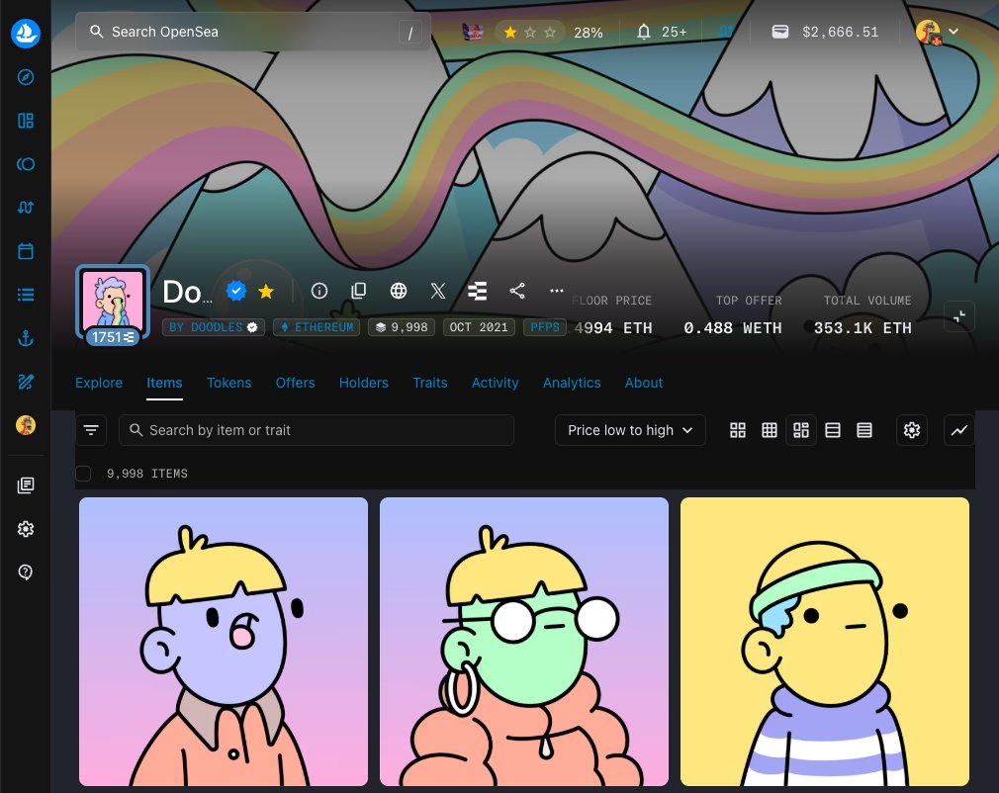Focus the Search by item or trait field

317,430
